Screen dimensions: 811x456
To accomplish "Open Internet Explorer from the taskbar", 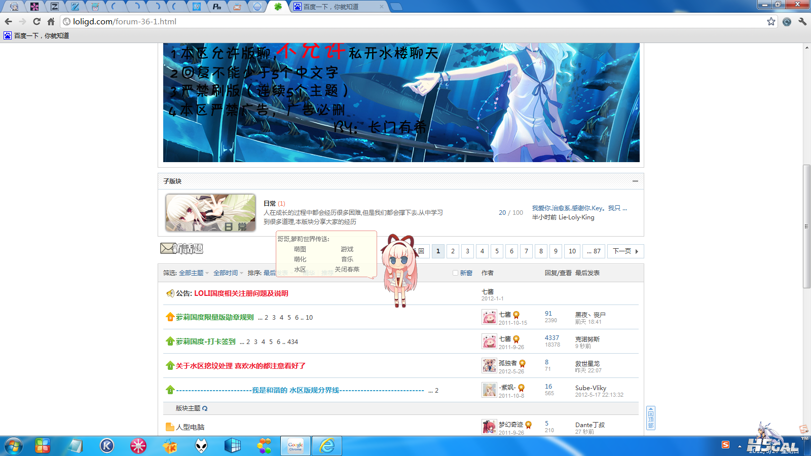I will coord(327,446).
